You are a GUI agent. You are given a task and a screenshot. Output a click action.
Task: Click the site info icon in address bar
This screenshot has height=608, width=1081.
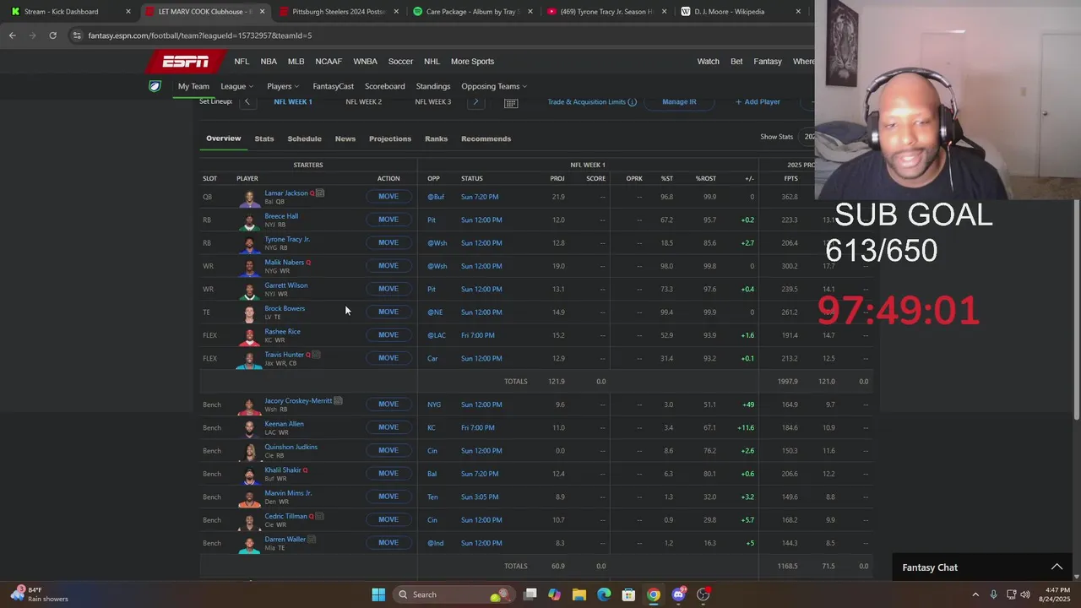pos(77,35)
